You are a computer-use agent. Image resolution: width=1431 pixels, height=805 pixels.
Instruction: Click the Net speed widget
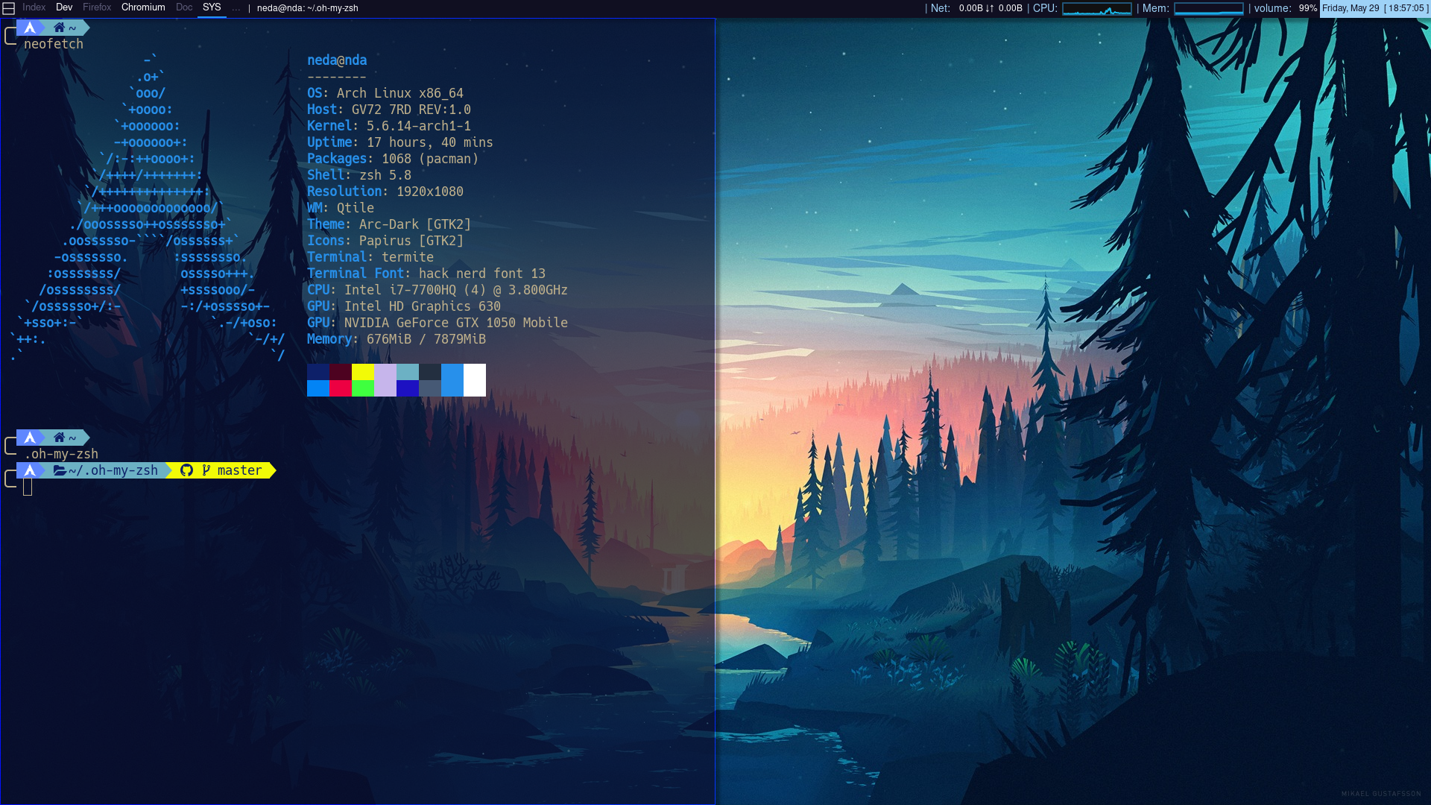click(x=990, y=8)
